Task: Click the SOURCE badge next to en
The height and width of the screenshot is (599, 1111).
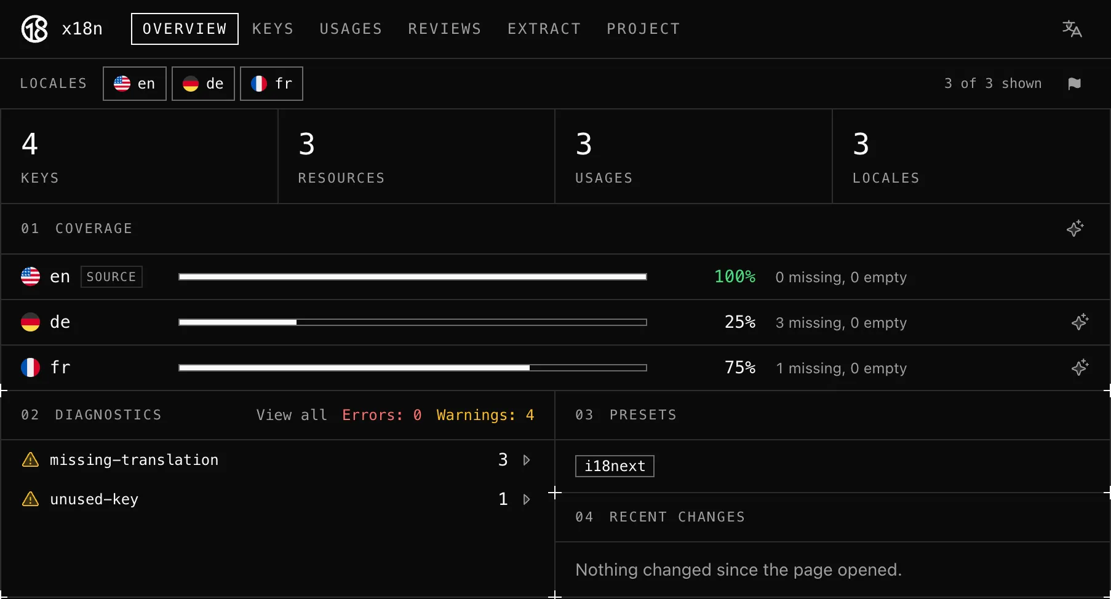Action: [111, 277]
